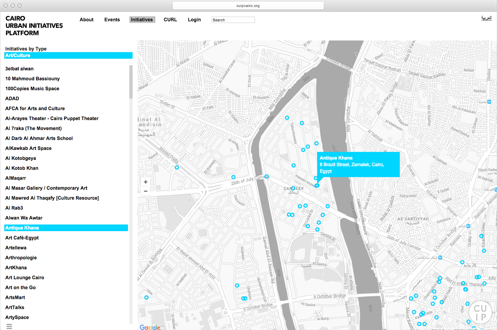
Task: Open the ADAD initiative
Action: pos(12,99)
